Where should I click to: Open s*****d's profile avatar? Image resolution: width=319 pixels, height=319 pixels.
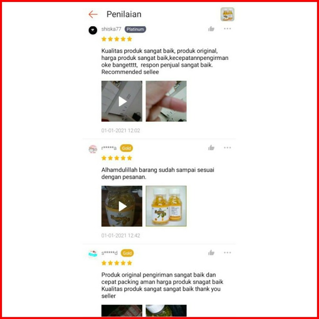pyautogui.click(x=93, y=254)
